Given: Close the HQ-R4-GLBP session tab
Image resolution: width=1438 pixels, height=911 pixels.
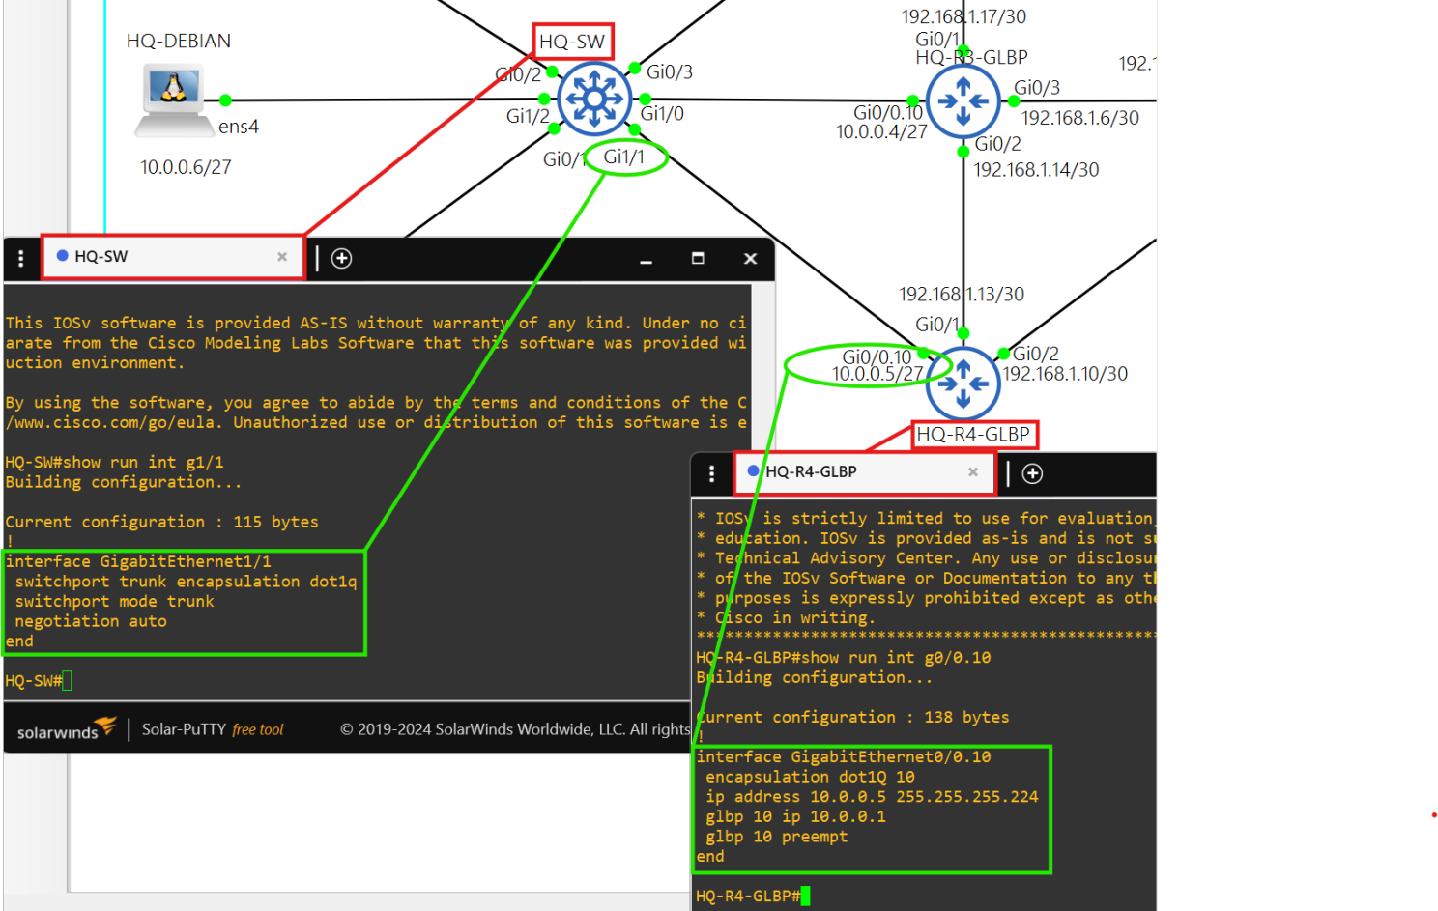Looking at the screenshot, I should (973, 472).
